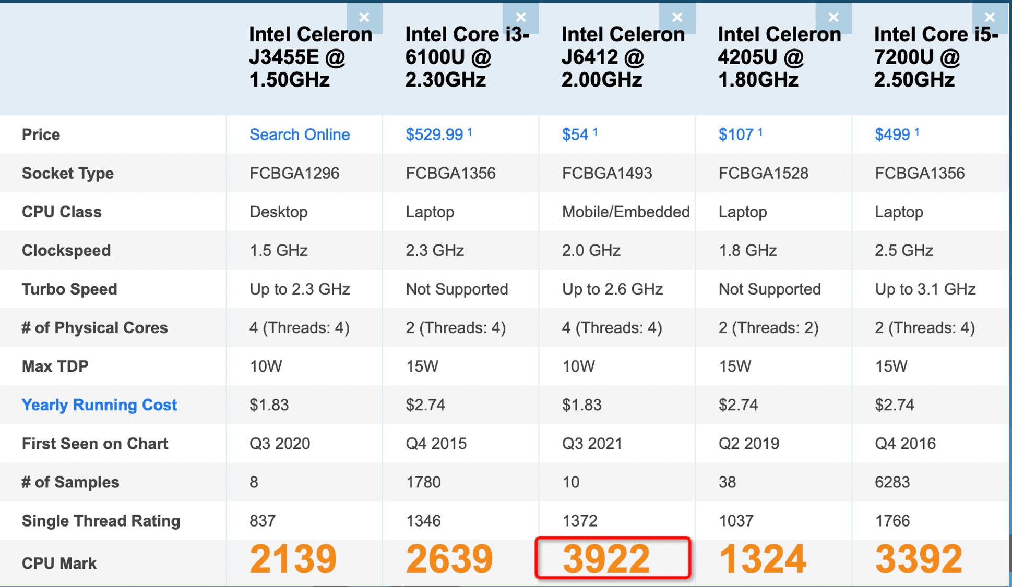1012x587 pixels.
Task: Click the highlighted 3922 CPU Mark score
Action: pyautogui.click(x=606, y=559)
